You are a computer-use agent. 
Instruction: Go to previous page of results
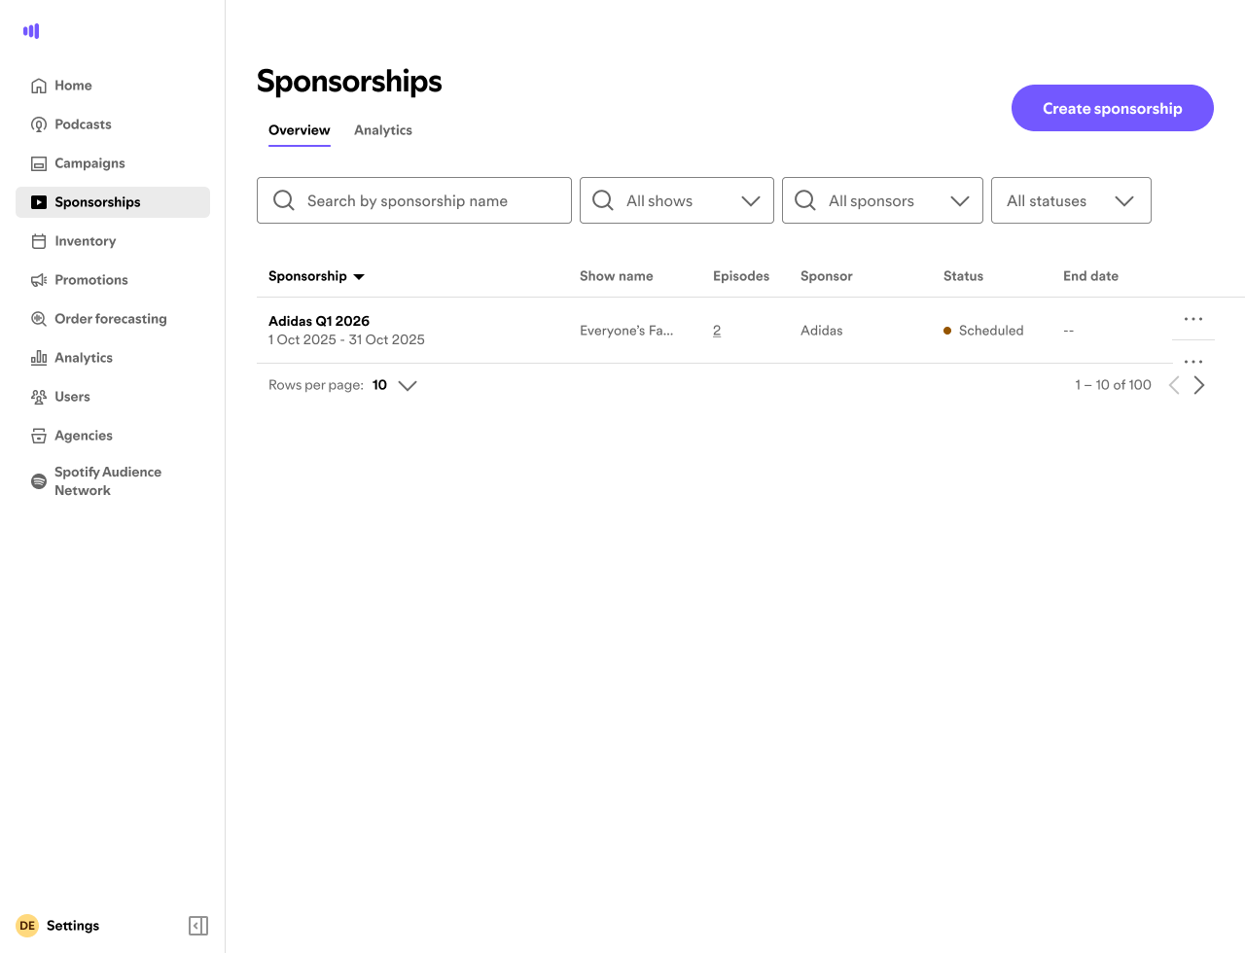(x=1174, y=385)
